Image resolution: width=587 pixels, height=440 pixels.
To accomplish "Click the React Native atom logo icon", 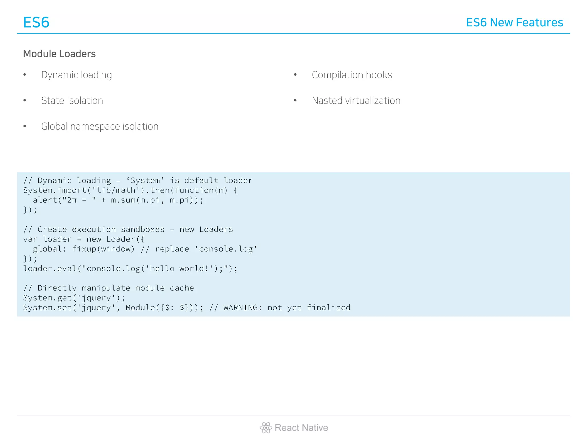I will pyautogui.click(x=266, y=428).
